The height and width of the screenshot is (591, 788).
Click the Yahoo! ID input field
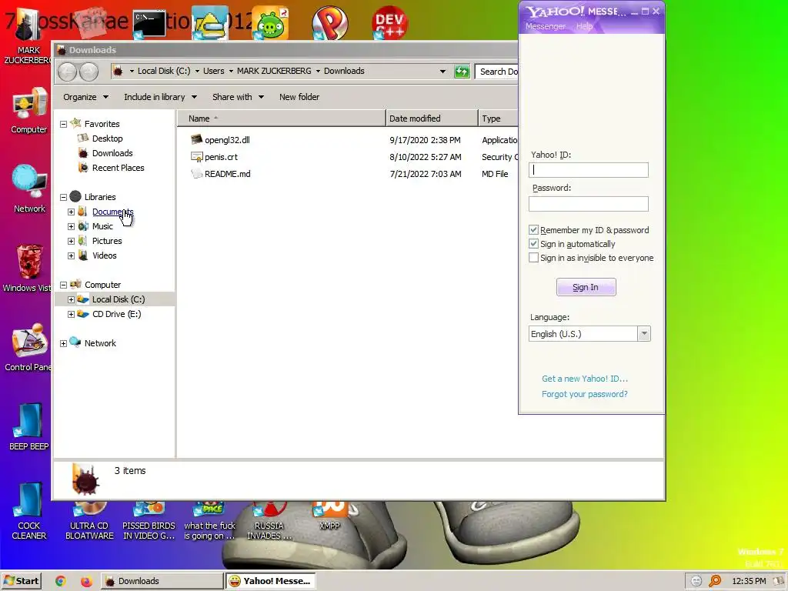(589, 170)
